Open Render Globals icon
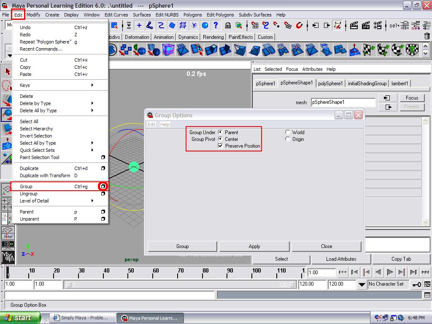432x324 pixels. [378, 26]
